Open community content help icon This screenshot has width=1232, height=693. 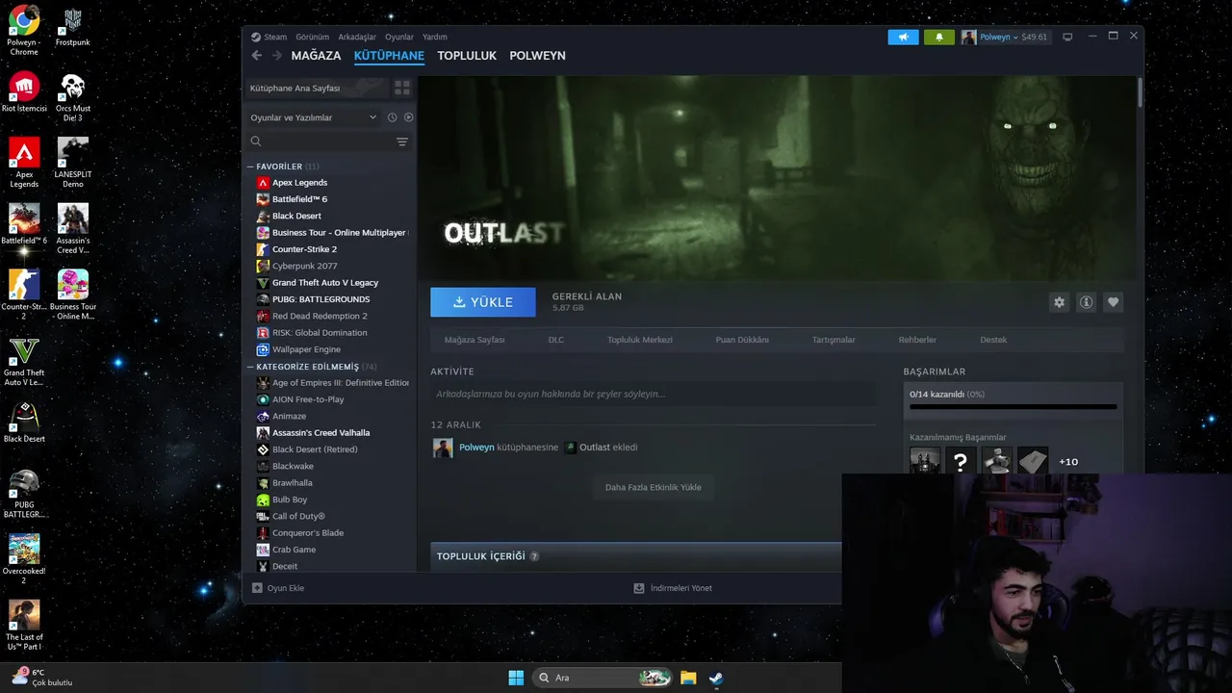[534, 556]
